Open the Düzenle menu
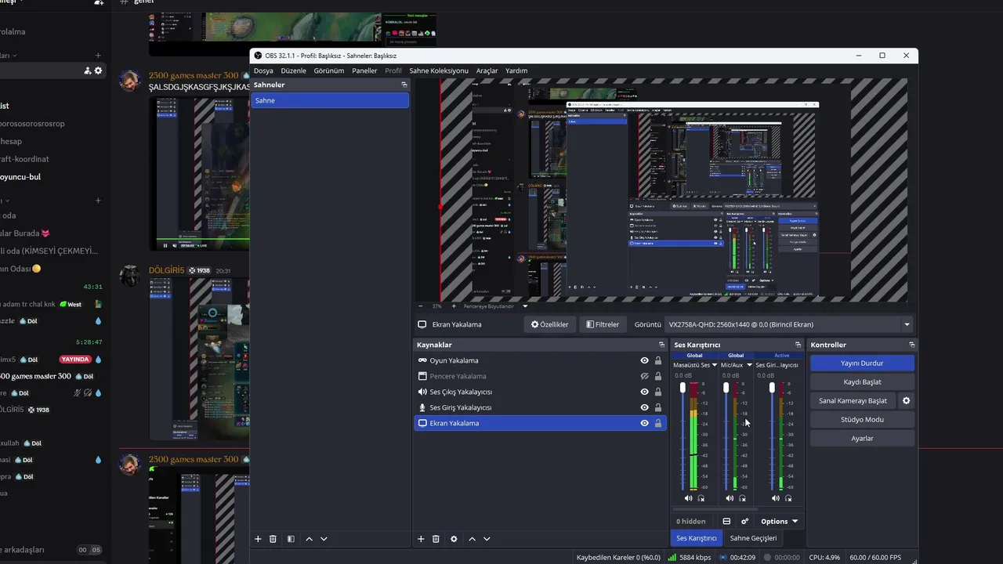Image resolution: width=1003 pixels, height=564 pixels. click(x=293, y=70)
